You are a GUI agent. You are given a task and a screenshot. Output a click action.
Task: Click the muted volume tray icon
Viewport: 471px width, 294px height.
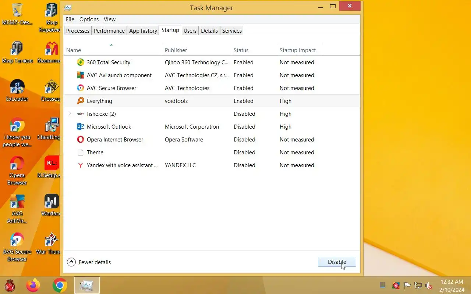point(429,286)
